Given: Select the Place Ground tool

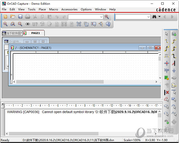Looking at the screenshot, I should (174, 71).
